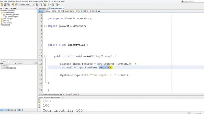Select the InsertValue.java editor tab
204x114 pixels.
click(x=56, y=8)
